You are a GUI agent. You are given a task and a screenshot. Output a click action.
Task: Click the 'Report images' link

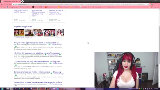tap(59, 38)
